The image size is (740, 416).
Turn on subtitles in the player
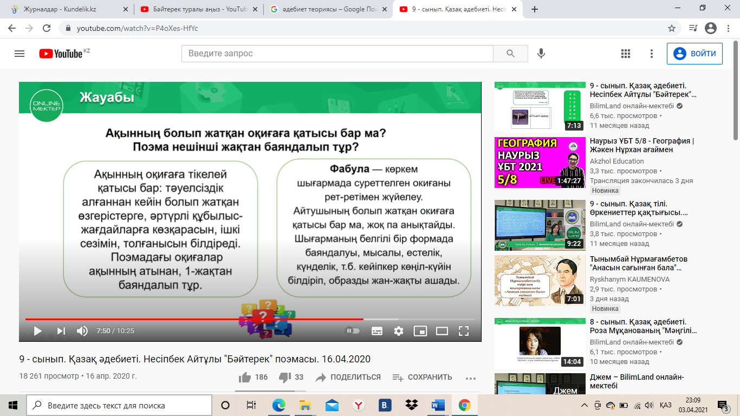377,330
